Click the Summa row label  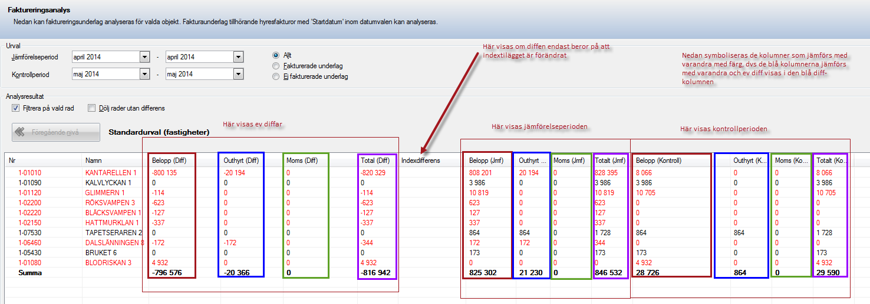(x=29, y=273)
